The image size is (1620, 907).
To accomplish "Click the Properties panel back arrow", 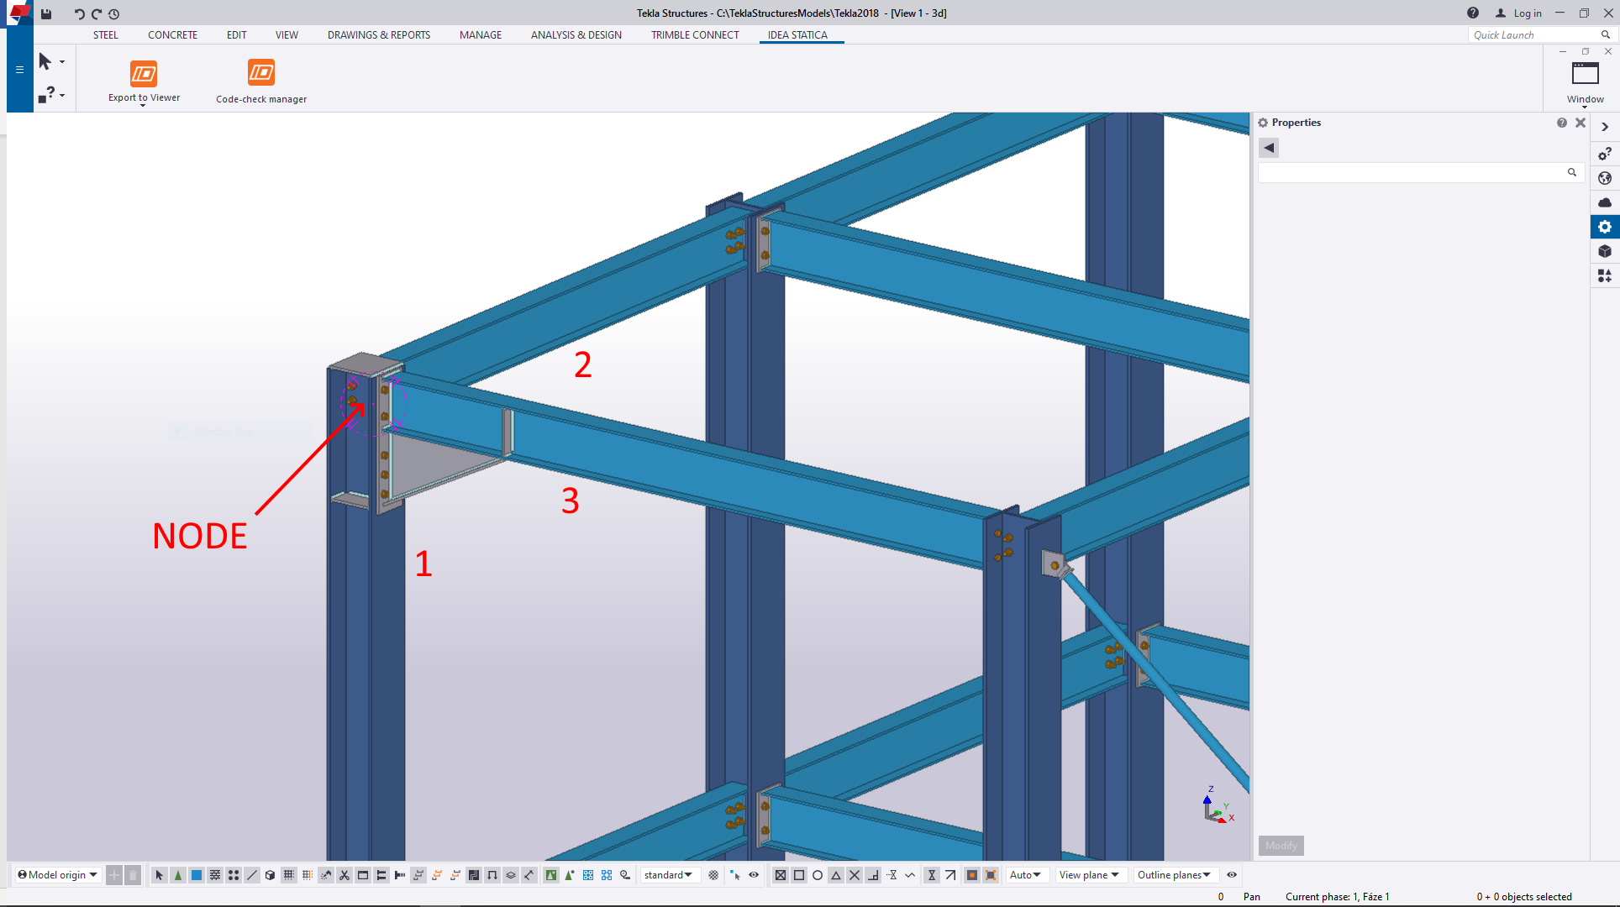I will (1269, 148).
